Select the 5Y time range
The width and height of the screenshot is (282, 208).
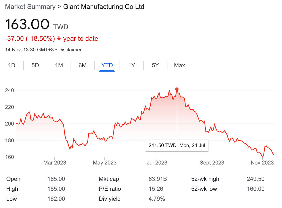tap(155, 65)
